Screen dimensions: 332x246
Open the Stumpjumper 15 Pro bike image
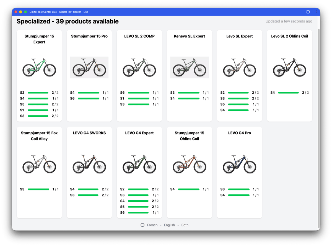click(x=89, y=67)
